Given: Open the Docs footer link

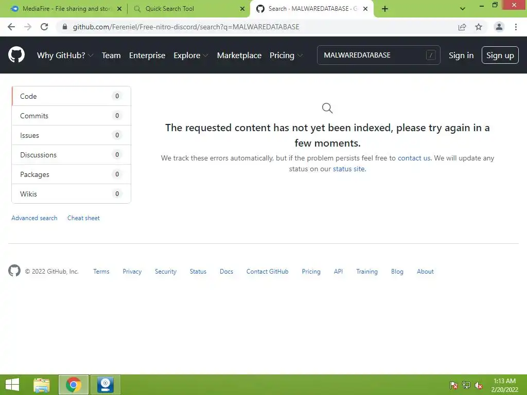Looking at the screenshot, I should tap(226, 272).
